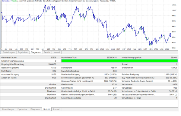Viewport: 181px width, 116px height.
Task: Click the Kontostand legend label
Action: (6, 1)
